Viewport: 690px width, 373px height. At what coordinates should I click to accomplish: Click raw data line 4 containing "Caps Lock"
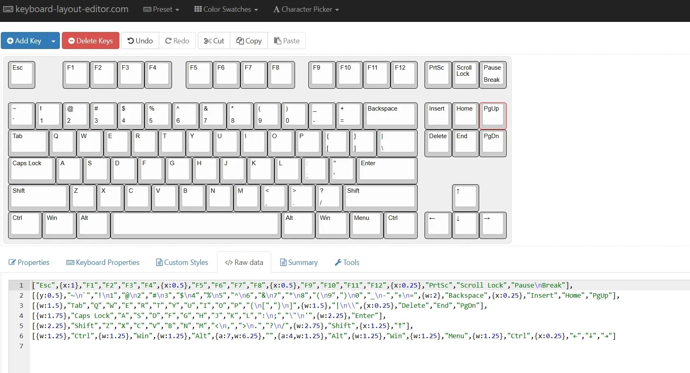pyautogui.click(x=209, y=315)
